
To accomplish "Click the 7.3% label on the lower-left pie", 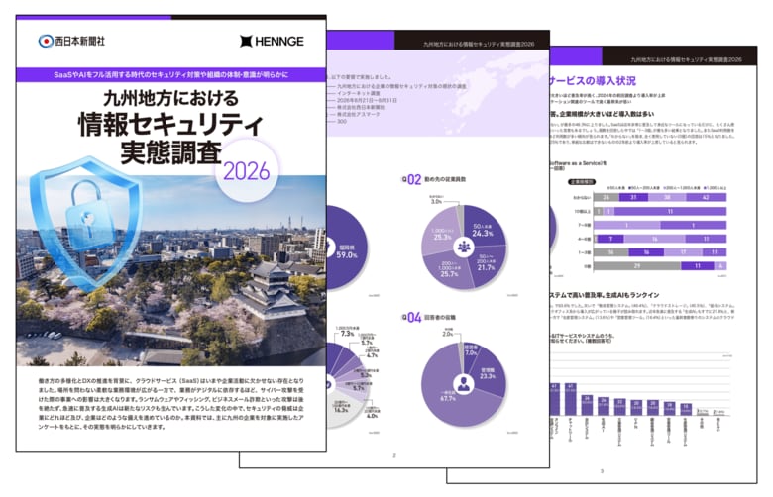I will tap(347, 334).
